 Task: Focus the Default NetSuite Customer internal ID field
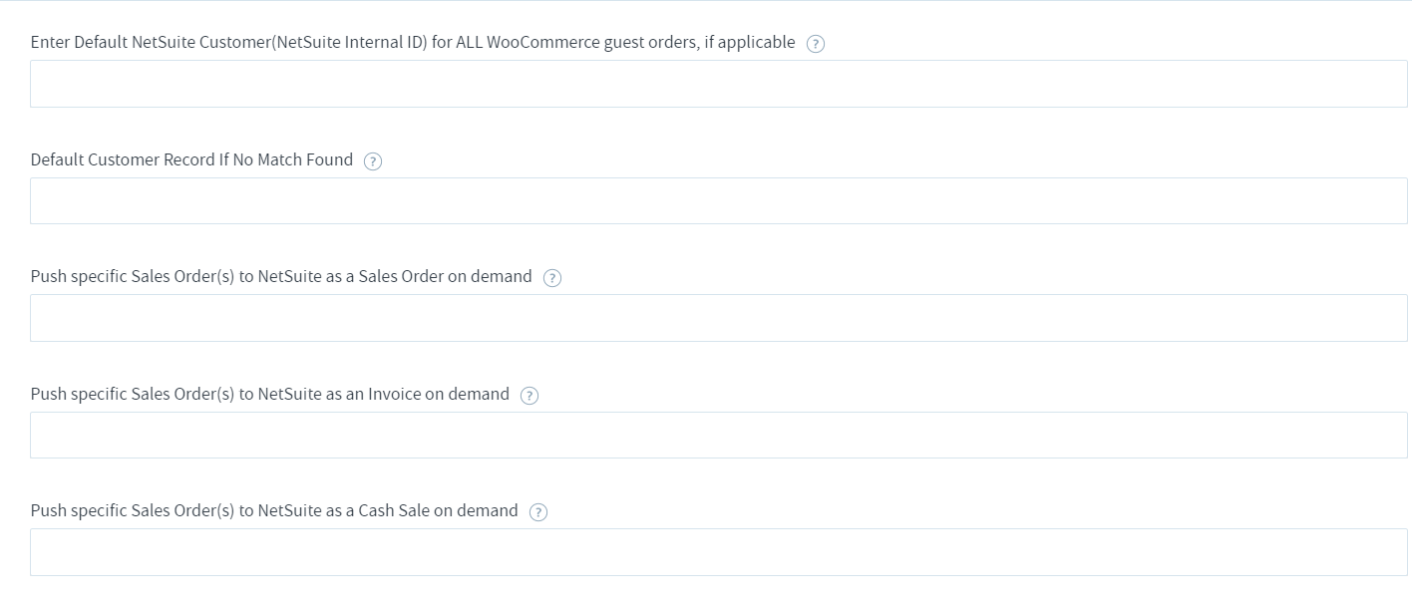tap(719, 84)
